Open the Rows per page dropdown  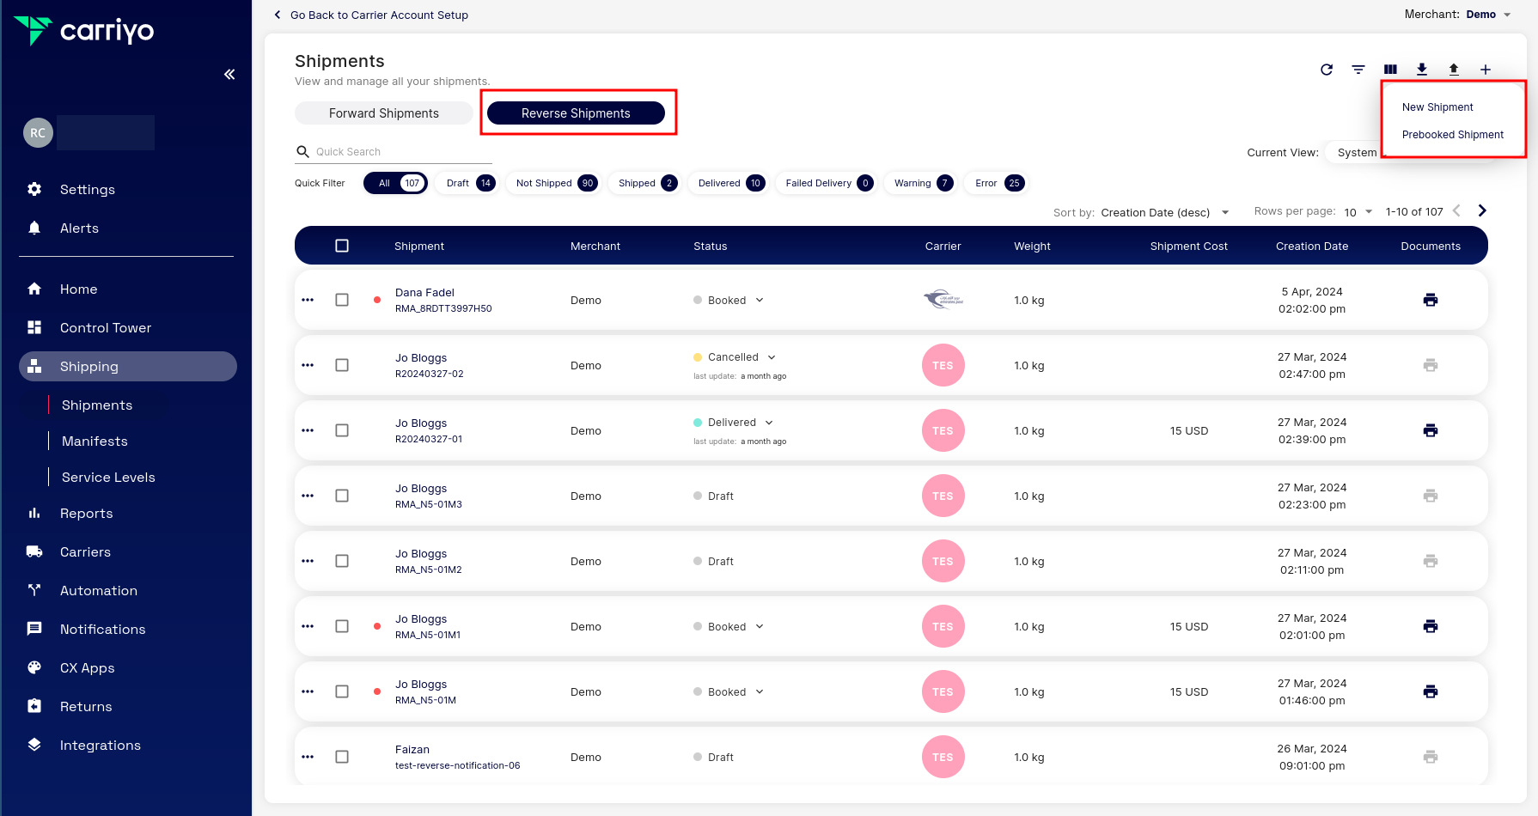pyautogui.click(x=1358, y=211)
